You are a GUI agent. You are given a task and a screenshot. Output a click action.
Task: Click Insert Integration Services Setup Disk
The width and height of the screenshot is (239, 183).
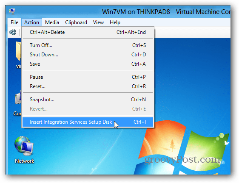[88, 122]
